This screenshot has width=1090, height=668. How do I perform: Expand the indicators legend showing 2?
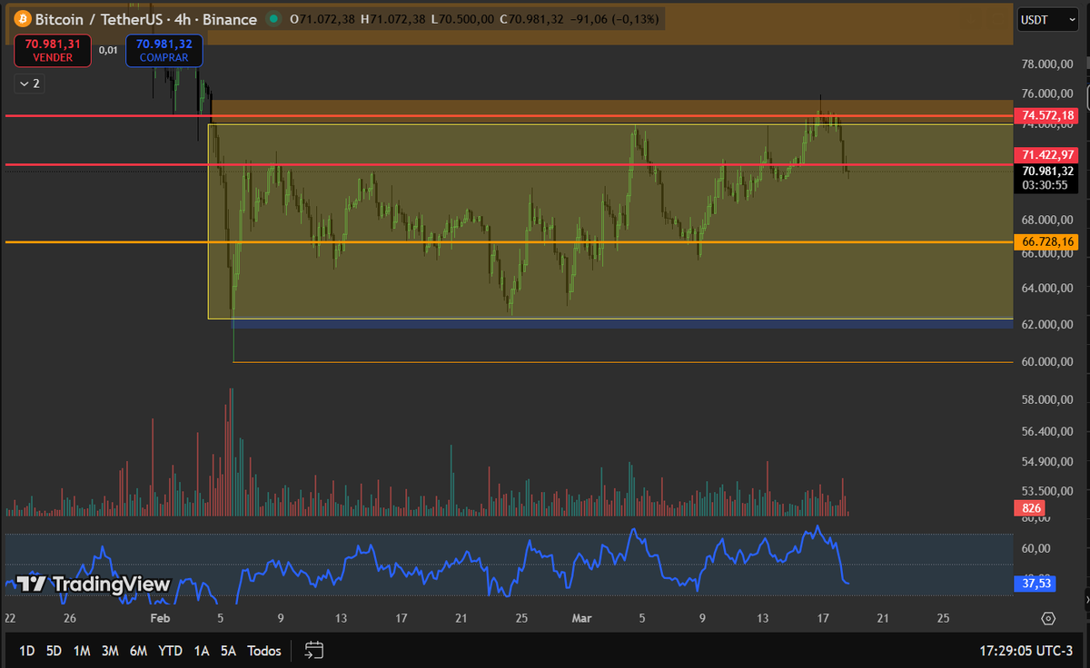pyautogui.click(x=28, y=83)
